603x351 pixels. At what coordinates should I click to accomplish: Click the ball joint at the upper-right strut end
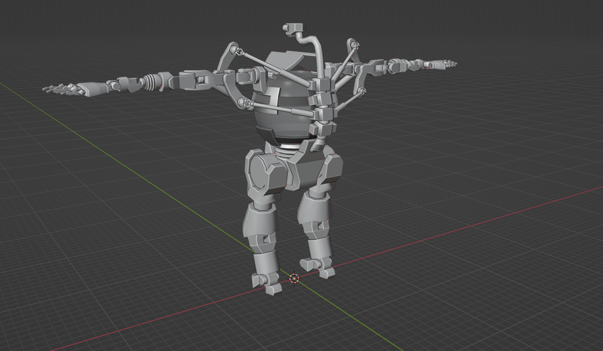[x=355, y=45]
